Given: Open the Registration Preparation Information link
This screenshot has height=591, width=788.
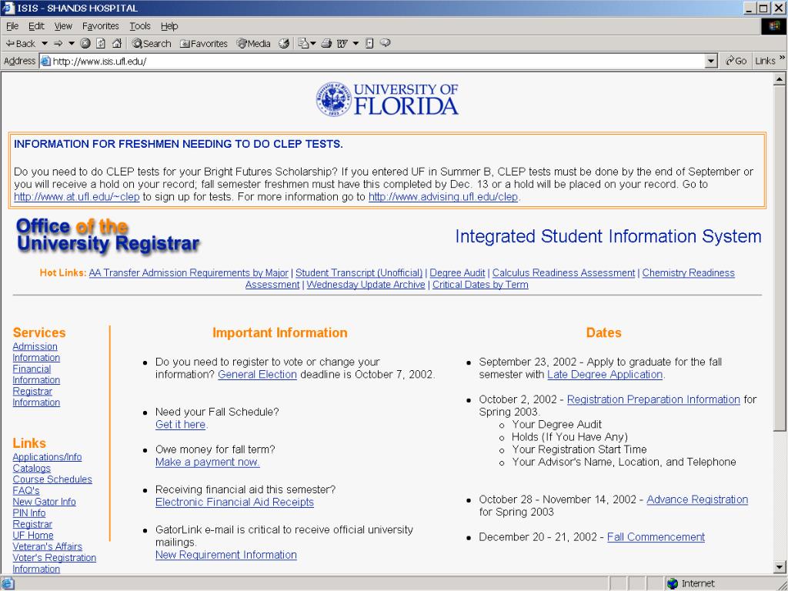Looking at the screenshot, I should point(653,399).
